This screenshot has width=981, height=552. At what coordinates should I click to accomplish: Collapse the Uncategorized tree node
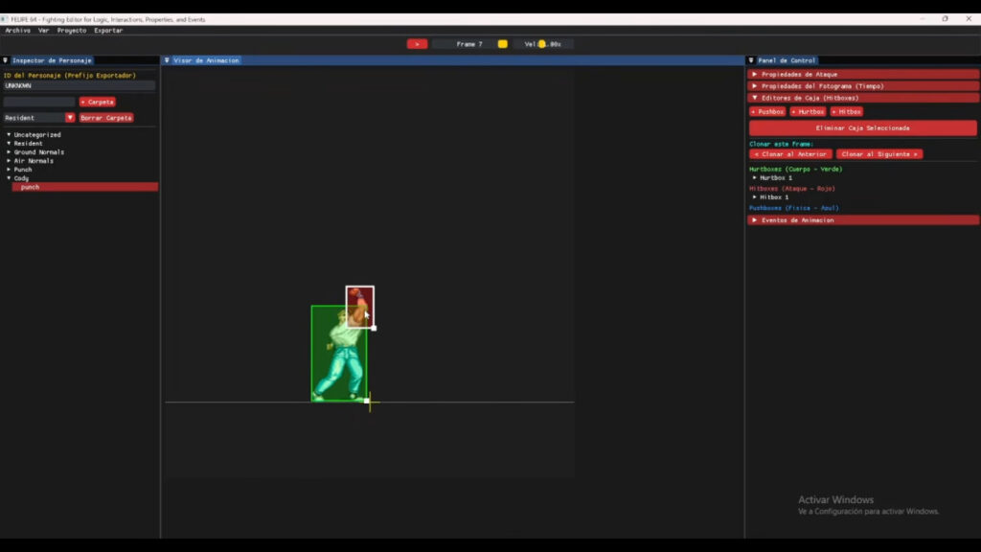[9, 134]
